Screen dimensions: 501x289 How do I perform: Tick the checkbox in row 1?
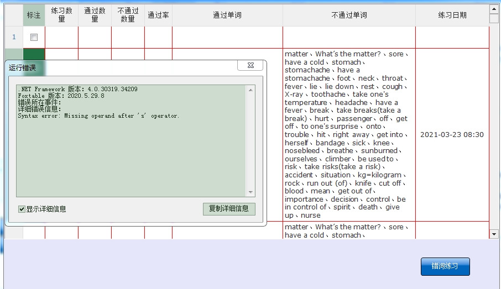tap(34, 38)
